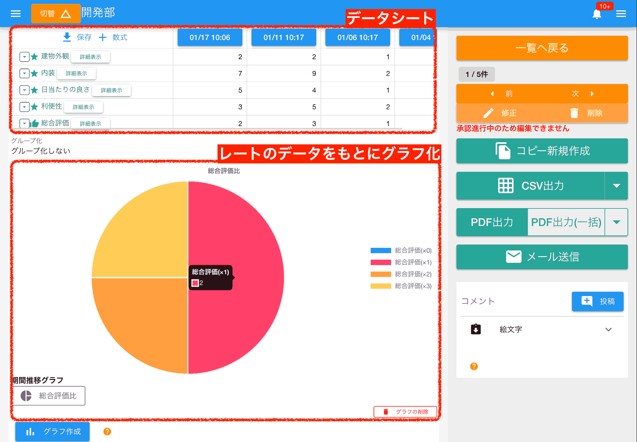Select the 01/17 10:06 column header
This screenshot has height=442, width=637.
[x=210, y=37]
